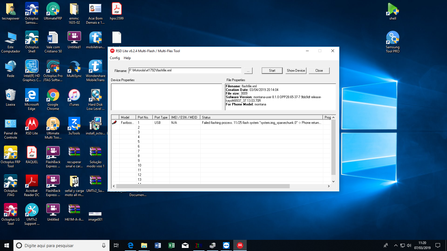Open the shell desktop shortcut
447x251 pixels.
coord(393,11)
